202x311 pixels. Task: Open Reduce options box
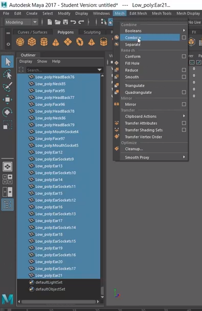pos(184,70)
